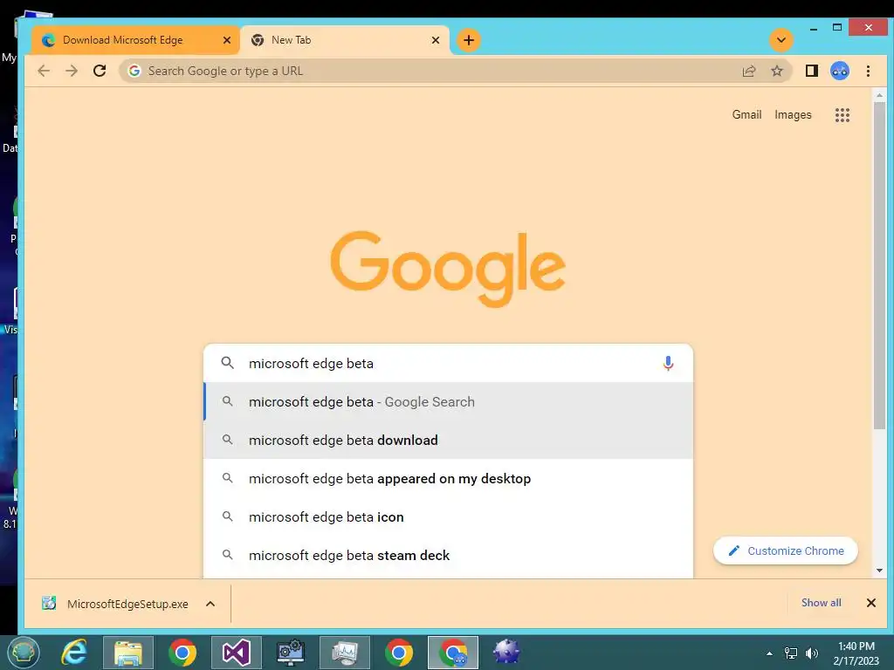The image size is (894, 670).
Task: Show hidden tray icons arrow
Action: [769, 653]
